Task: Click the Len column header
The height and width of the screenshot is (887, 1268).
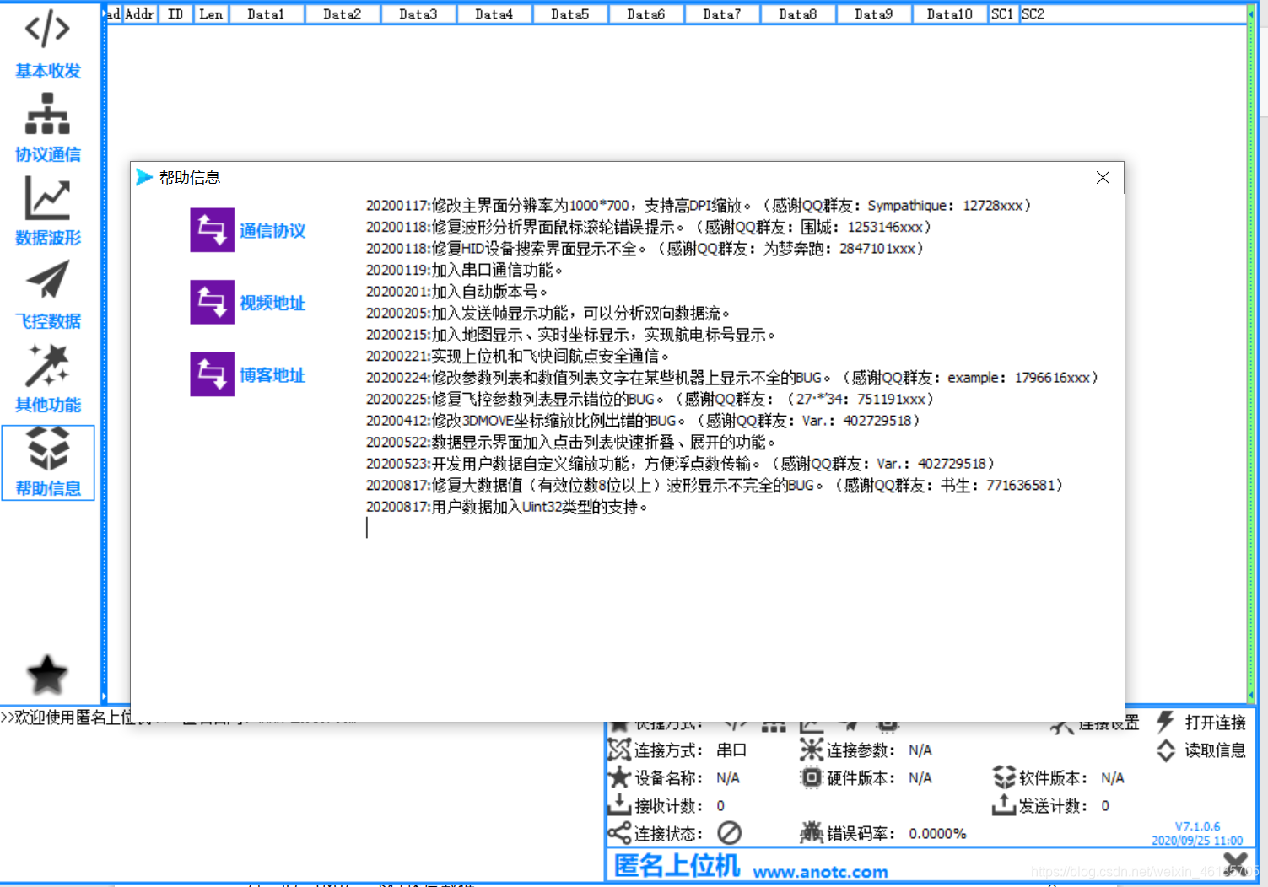Action: coord(211,14)
